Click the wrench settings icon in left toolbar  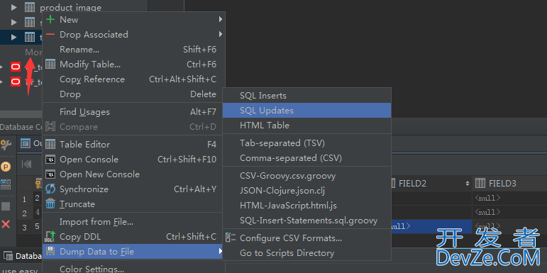pyautogui.click(x=6, y=144)
